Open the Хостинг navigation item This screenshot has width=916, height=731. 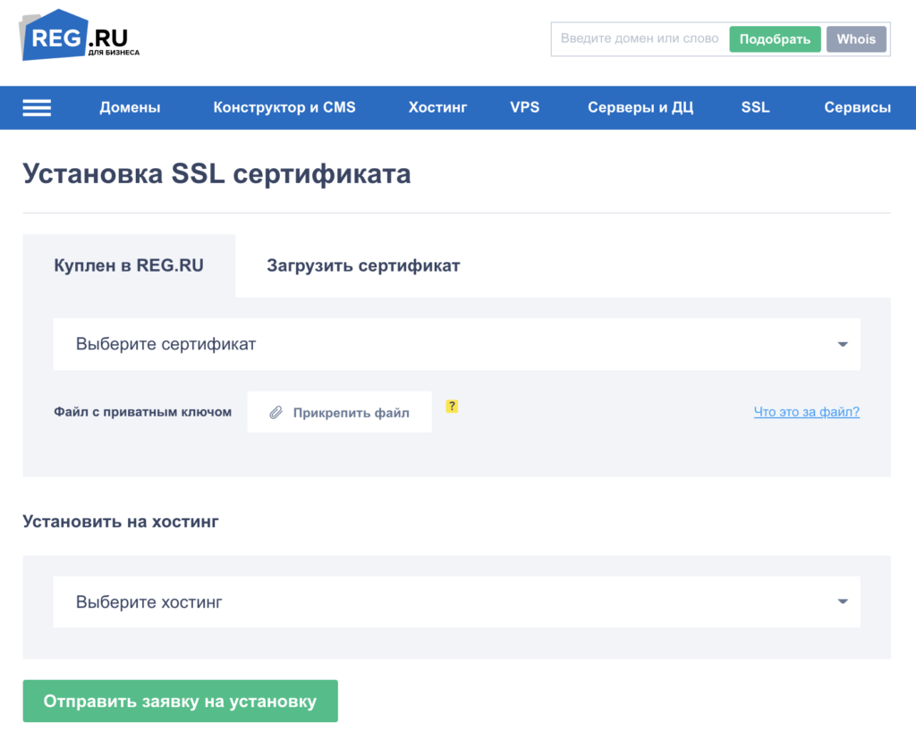[x=437, y=108]
